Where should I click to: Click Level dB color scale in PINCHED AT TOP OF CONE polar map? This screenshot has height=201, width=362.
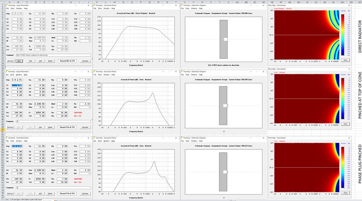pos(342,99)
